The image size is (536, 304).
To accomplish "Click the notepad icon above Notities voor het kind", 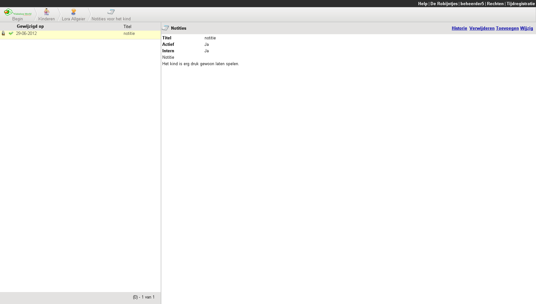I will pyautogui.click(x=111, y=12).
